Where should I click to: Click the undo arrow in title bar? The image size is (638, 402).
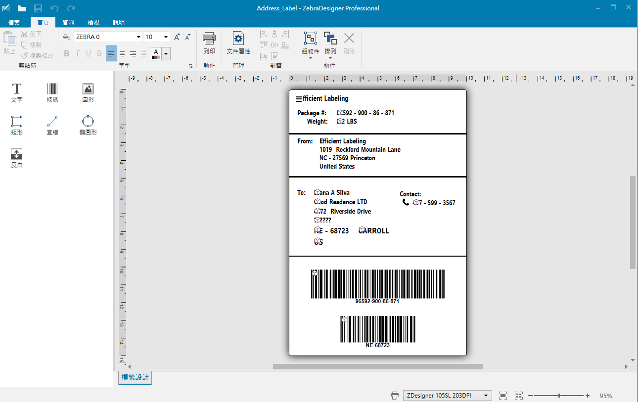coord(54,8)
